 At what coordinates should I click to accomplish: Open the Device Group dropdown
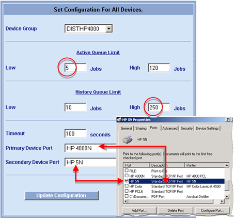pos(109,28)
